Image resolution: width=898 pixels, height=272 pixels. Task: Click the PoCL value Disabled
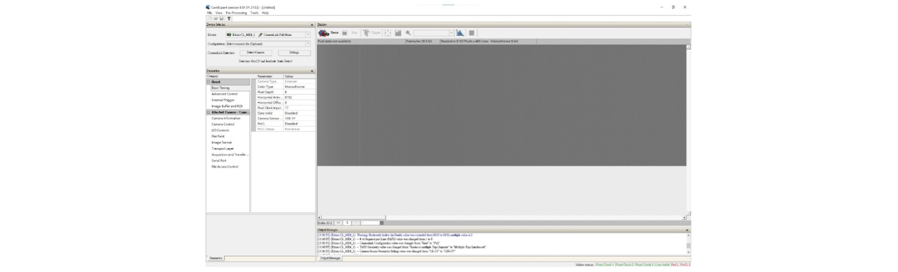[x=299, y=124]
